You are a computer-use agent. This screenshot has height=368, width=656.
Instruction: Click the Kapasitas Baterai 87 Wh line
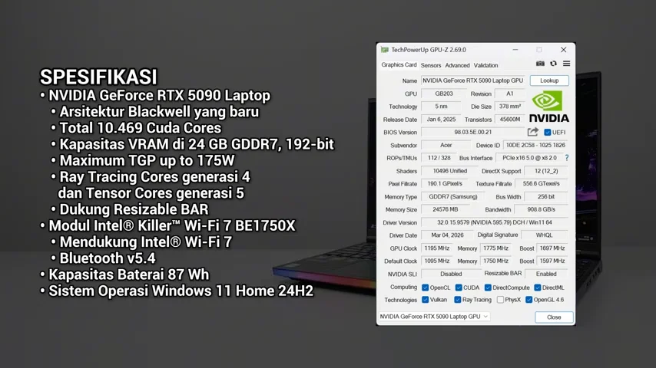[128, 274]
